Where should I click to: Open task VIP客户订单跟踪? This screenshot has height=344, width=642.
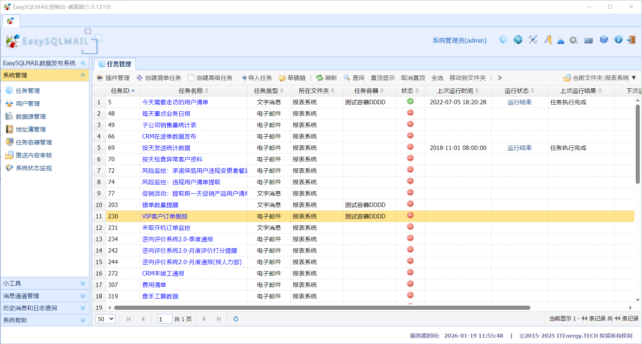coord(165,216)
